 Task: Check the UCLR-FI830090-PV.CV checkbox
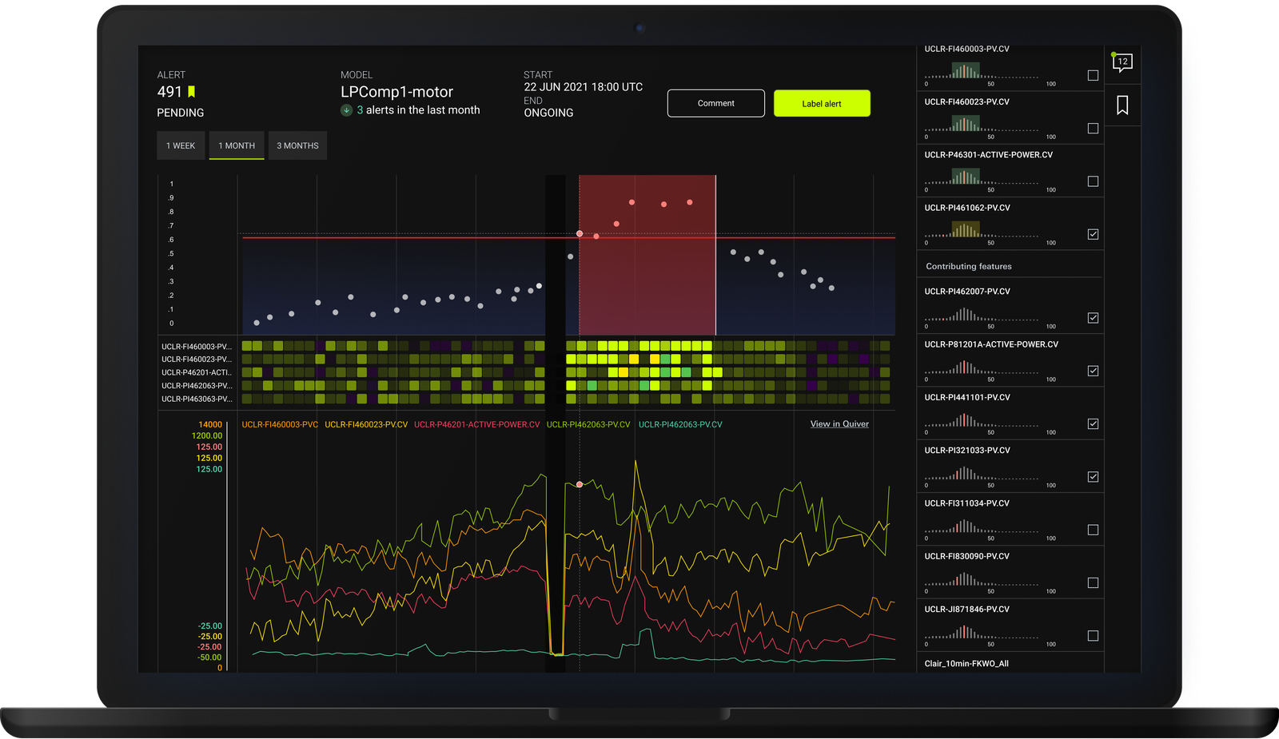point(1093,582)
